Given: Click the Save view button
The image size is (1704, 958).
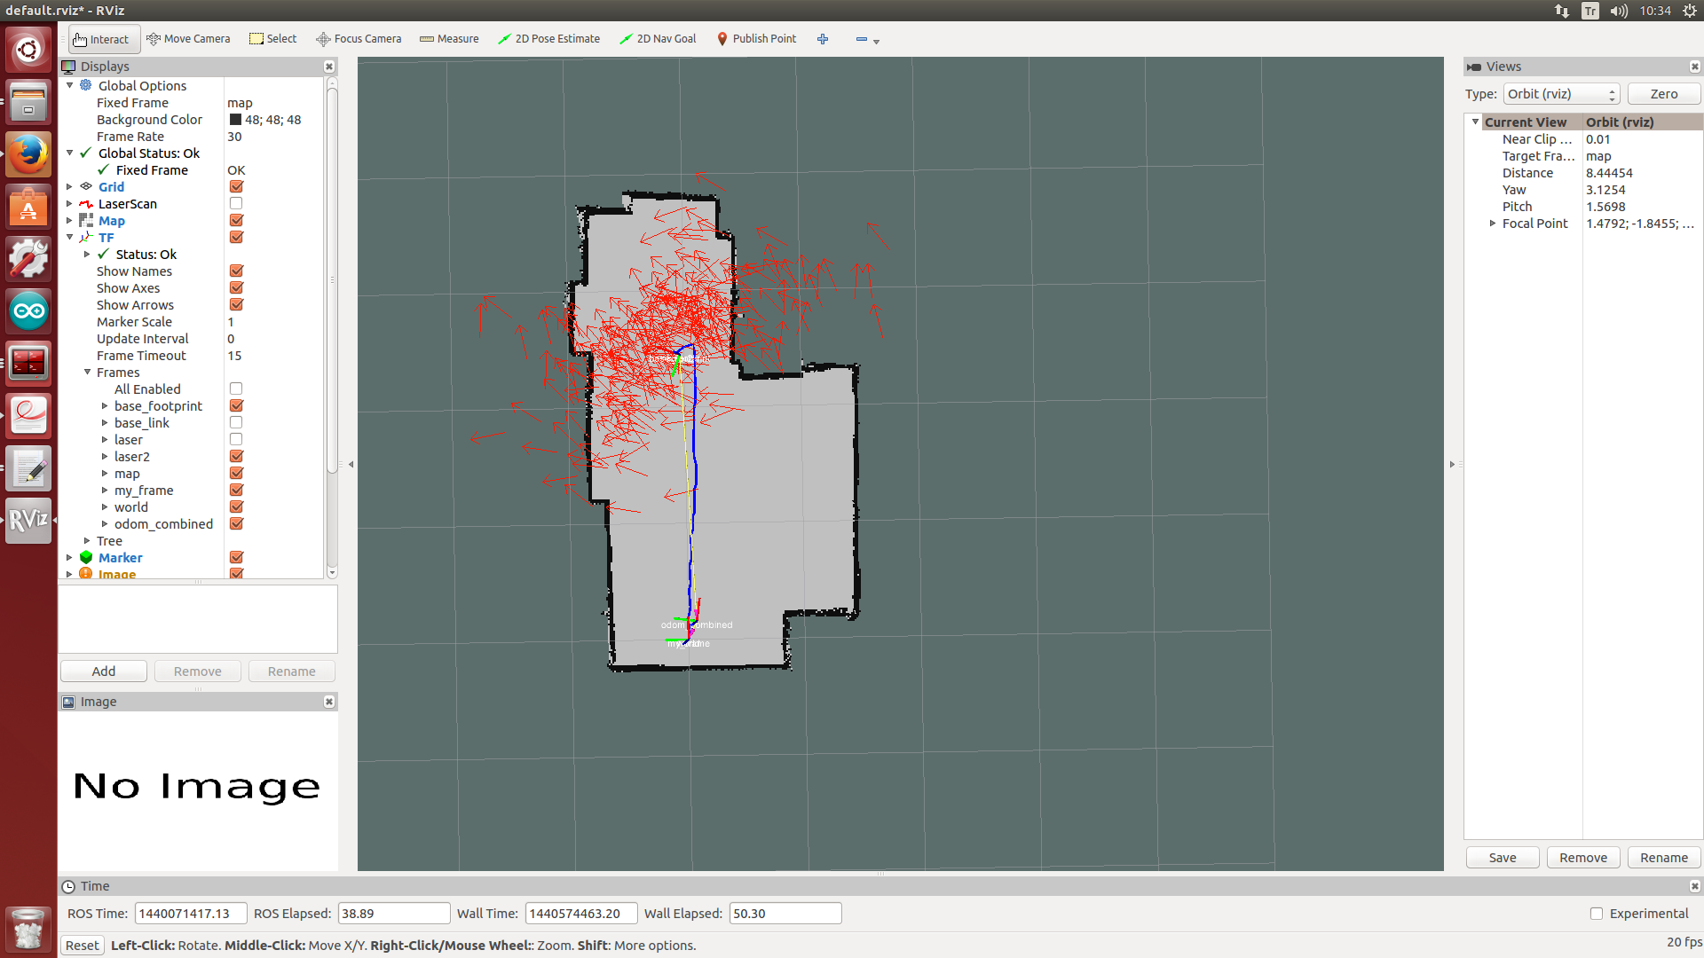Looking at the screenshot, I should tap(1503, 858).
